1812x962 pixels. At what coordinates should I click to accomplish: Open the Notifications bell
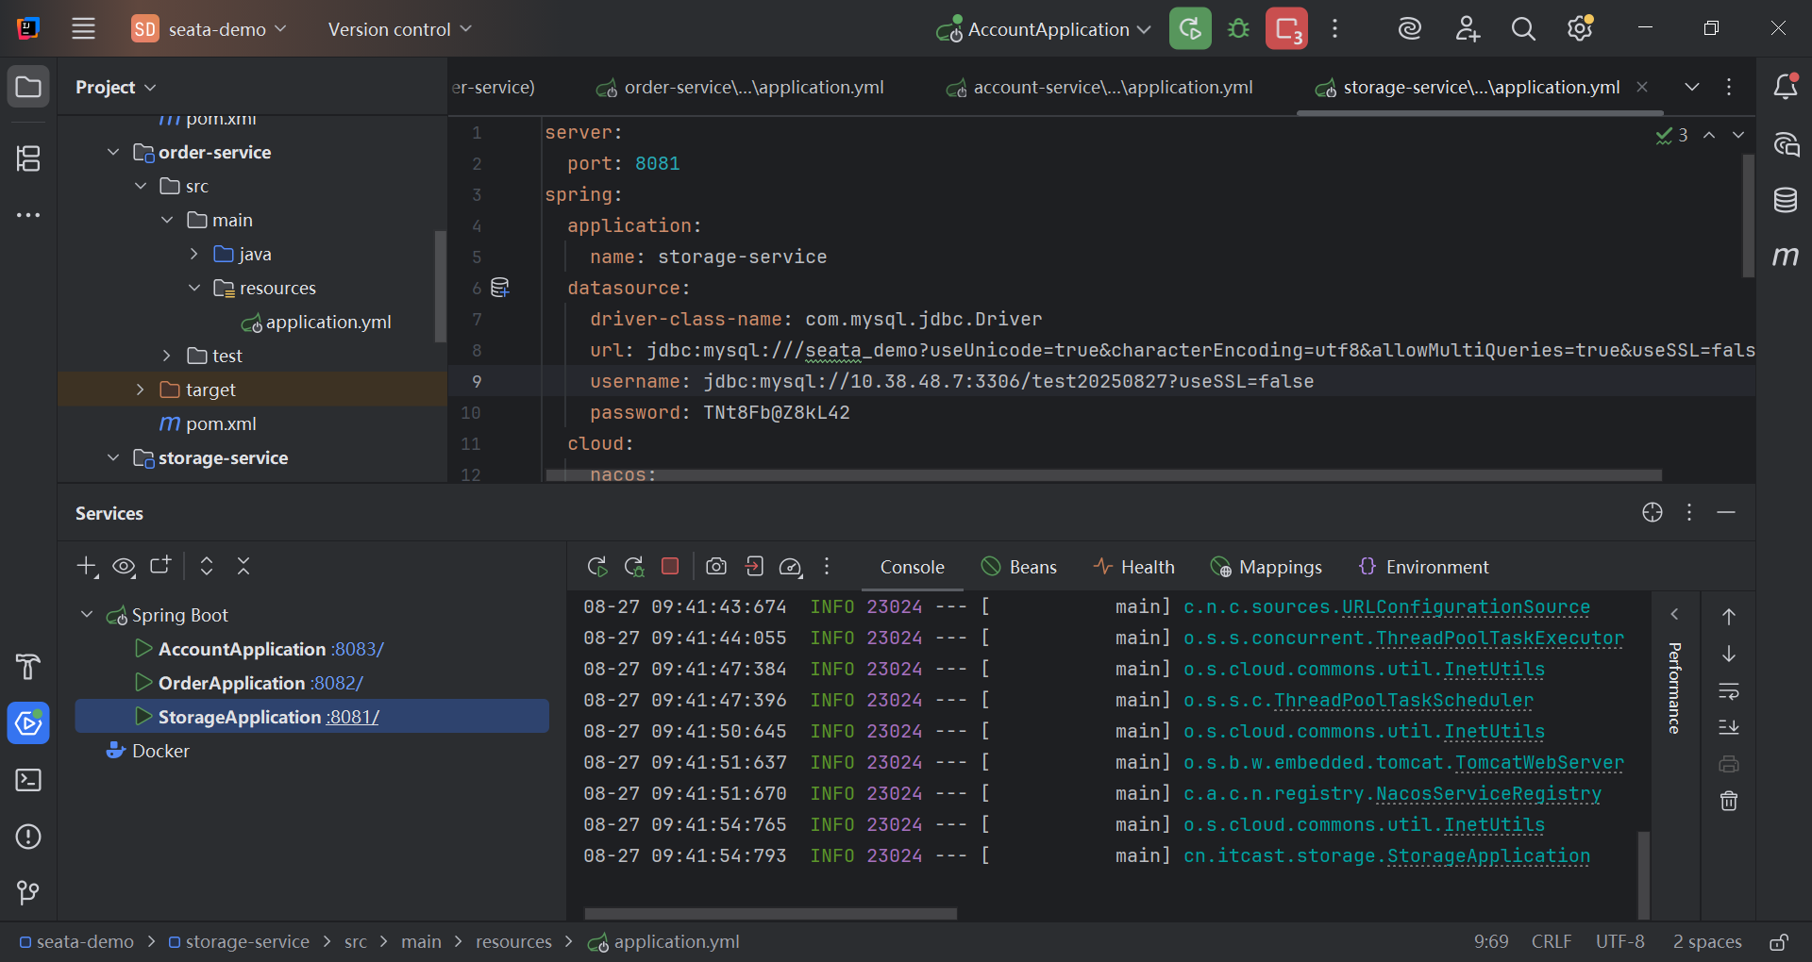(1785, 87)
